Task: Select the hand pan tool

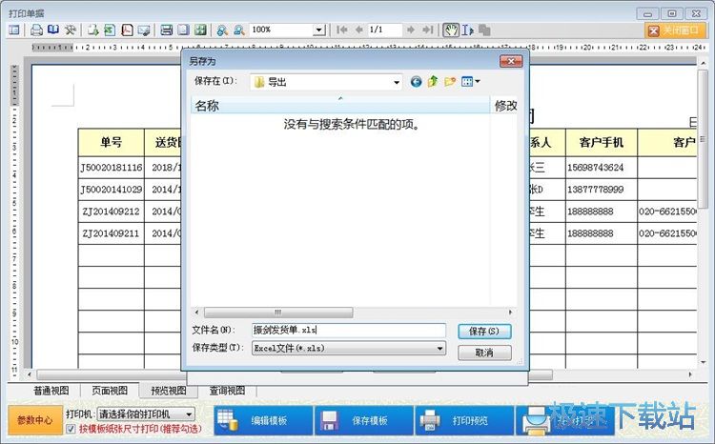Action: [451, 30]
